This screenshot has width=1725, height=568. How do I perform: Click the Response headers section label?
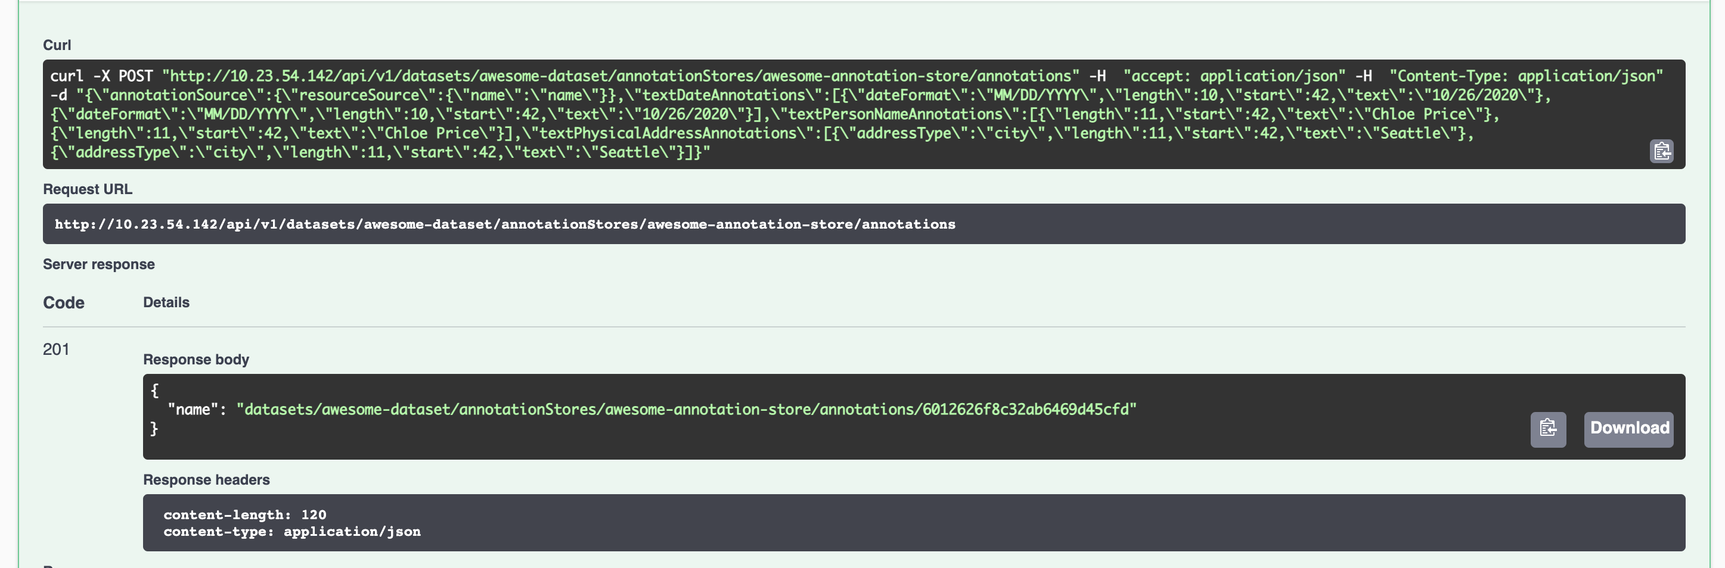click(x=206, y=480)
